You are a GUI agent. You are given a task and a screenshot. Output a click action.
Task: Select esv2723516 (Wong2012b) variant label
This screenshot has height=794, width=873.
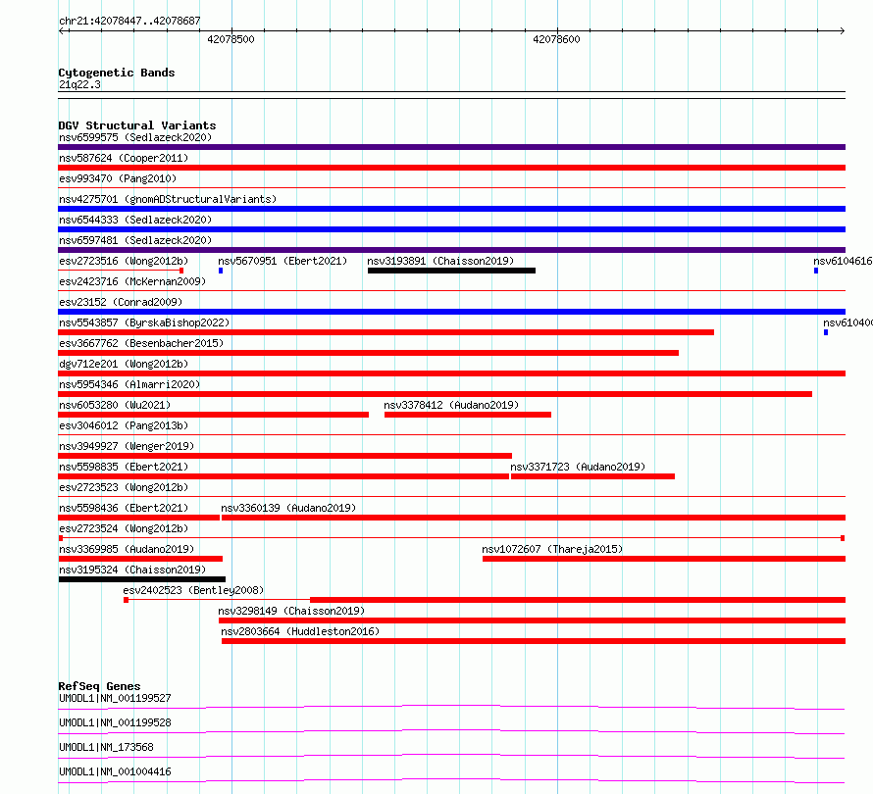(x=124, y=261)
